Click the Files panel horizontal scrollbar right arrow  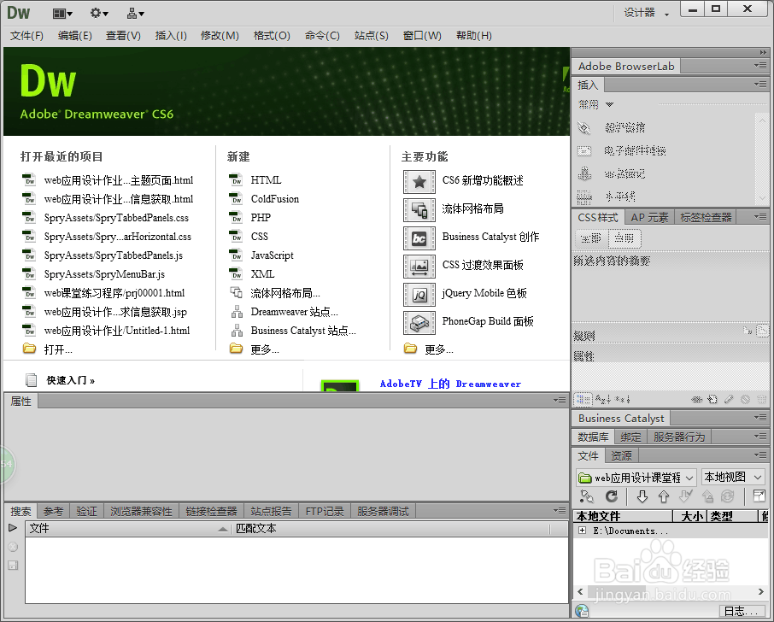(x=760, y=591)
